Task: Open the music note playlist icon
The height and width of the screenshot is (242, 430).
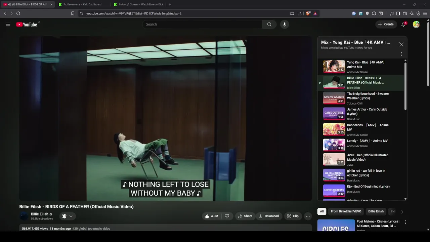Action: click(x=391, y=13)
